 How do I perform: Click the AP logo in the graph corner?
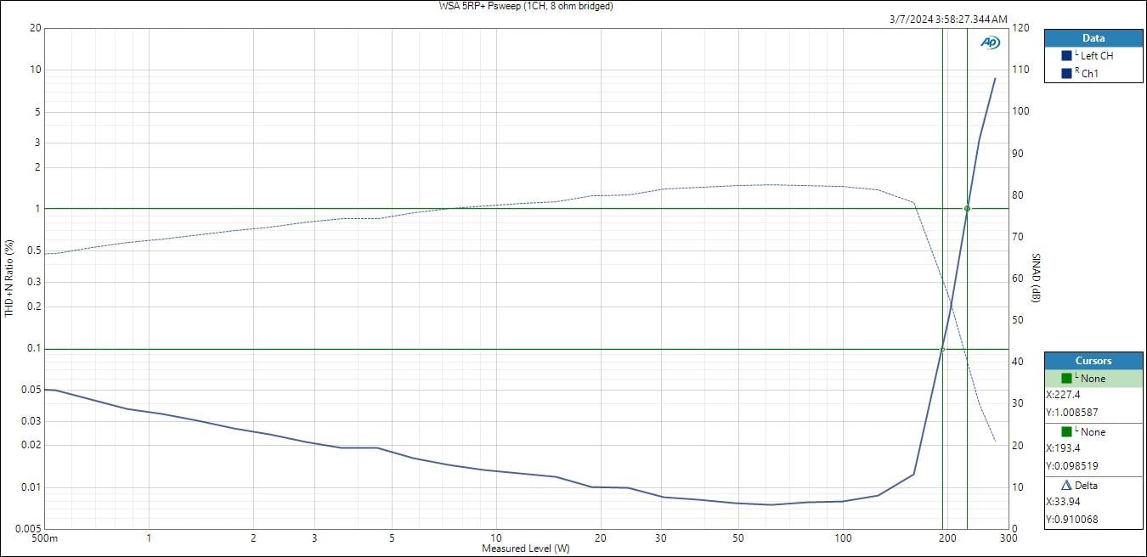(990, 42)
